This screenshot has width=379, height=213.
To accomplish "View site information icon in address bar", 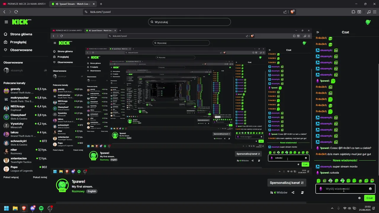I will pos(86,12).
